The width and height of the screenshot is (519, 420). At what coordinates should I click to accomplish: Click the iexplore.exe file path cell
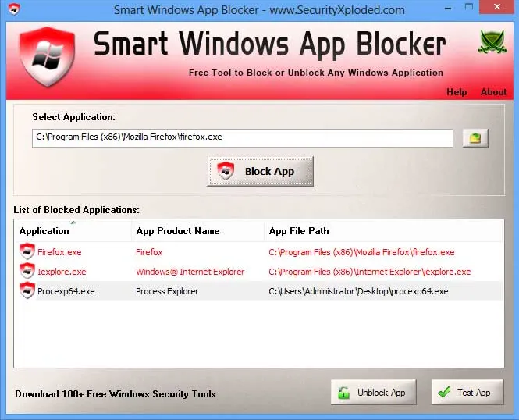click(x=369, y=272)
